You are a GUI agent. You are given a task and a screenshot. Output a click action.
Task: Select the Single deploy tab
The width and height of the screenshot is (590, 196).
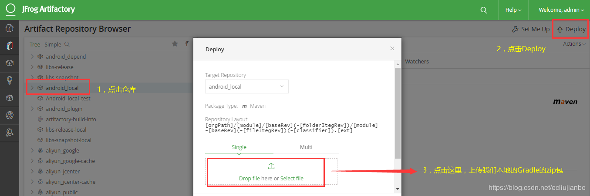point(239,147)
